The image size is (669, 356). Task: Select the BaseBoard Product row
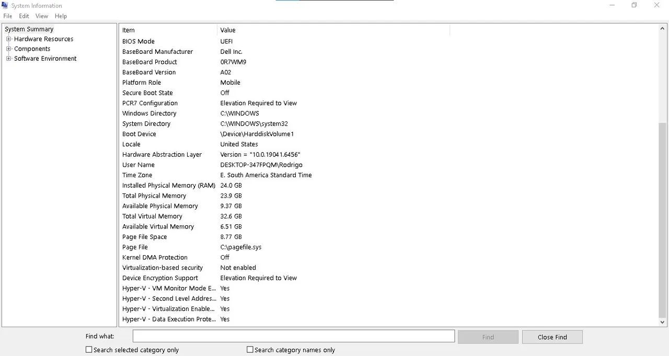(x=388, y=62)
